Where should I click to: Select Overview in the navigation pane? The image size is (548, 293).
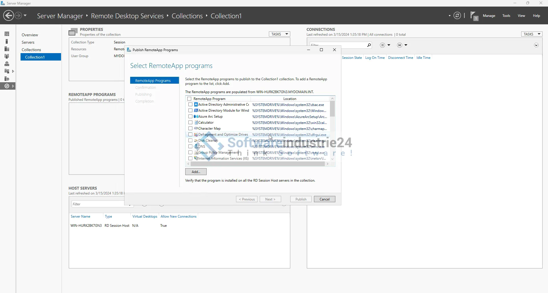coord(30,35)
